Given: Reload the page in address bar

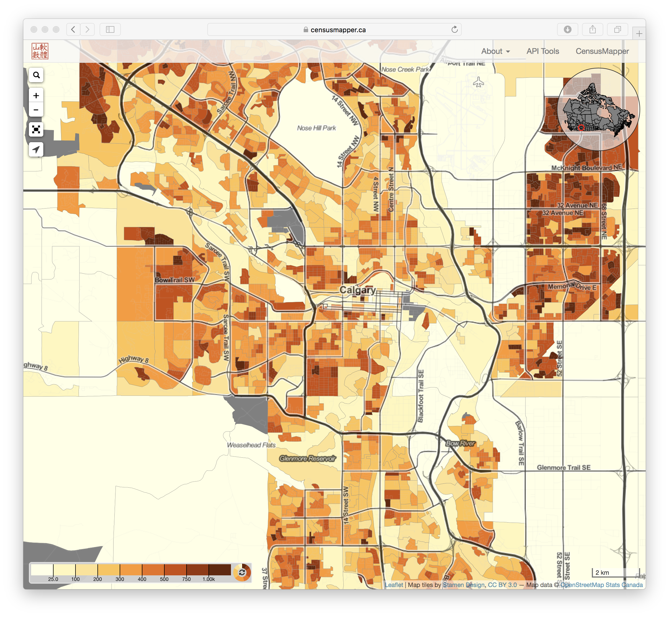Looking at the screenshot, I should 454,30.
